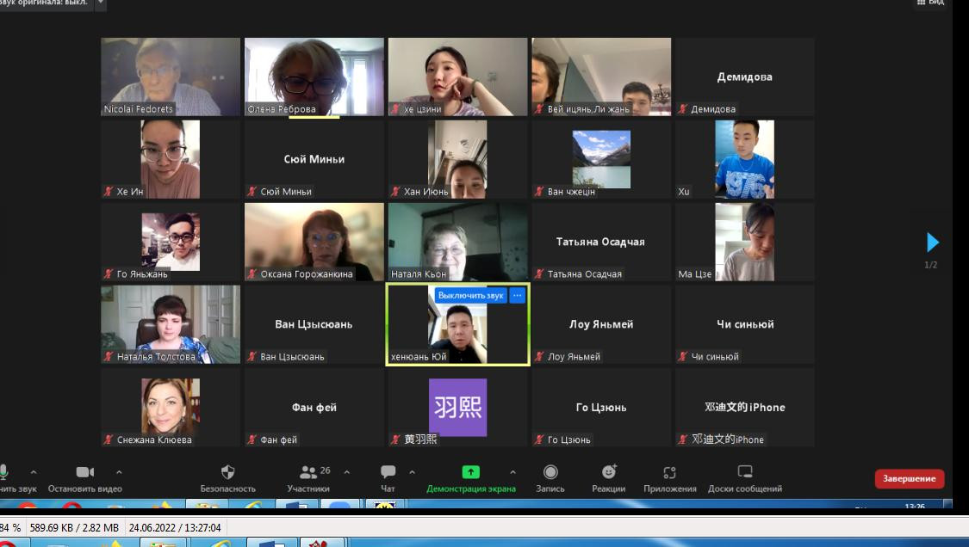
Task: Click the Вид view button
Action: 931,3
